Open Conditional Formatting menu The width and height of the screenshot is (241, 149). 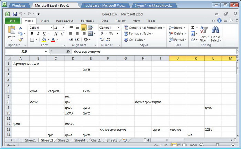click(x=144, y=28)
